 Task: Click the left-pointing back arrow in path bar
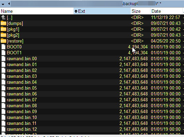[x=9, y=4]
